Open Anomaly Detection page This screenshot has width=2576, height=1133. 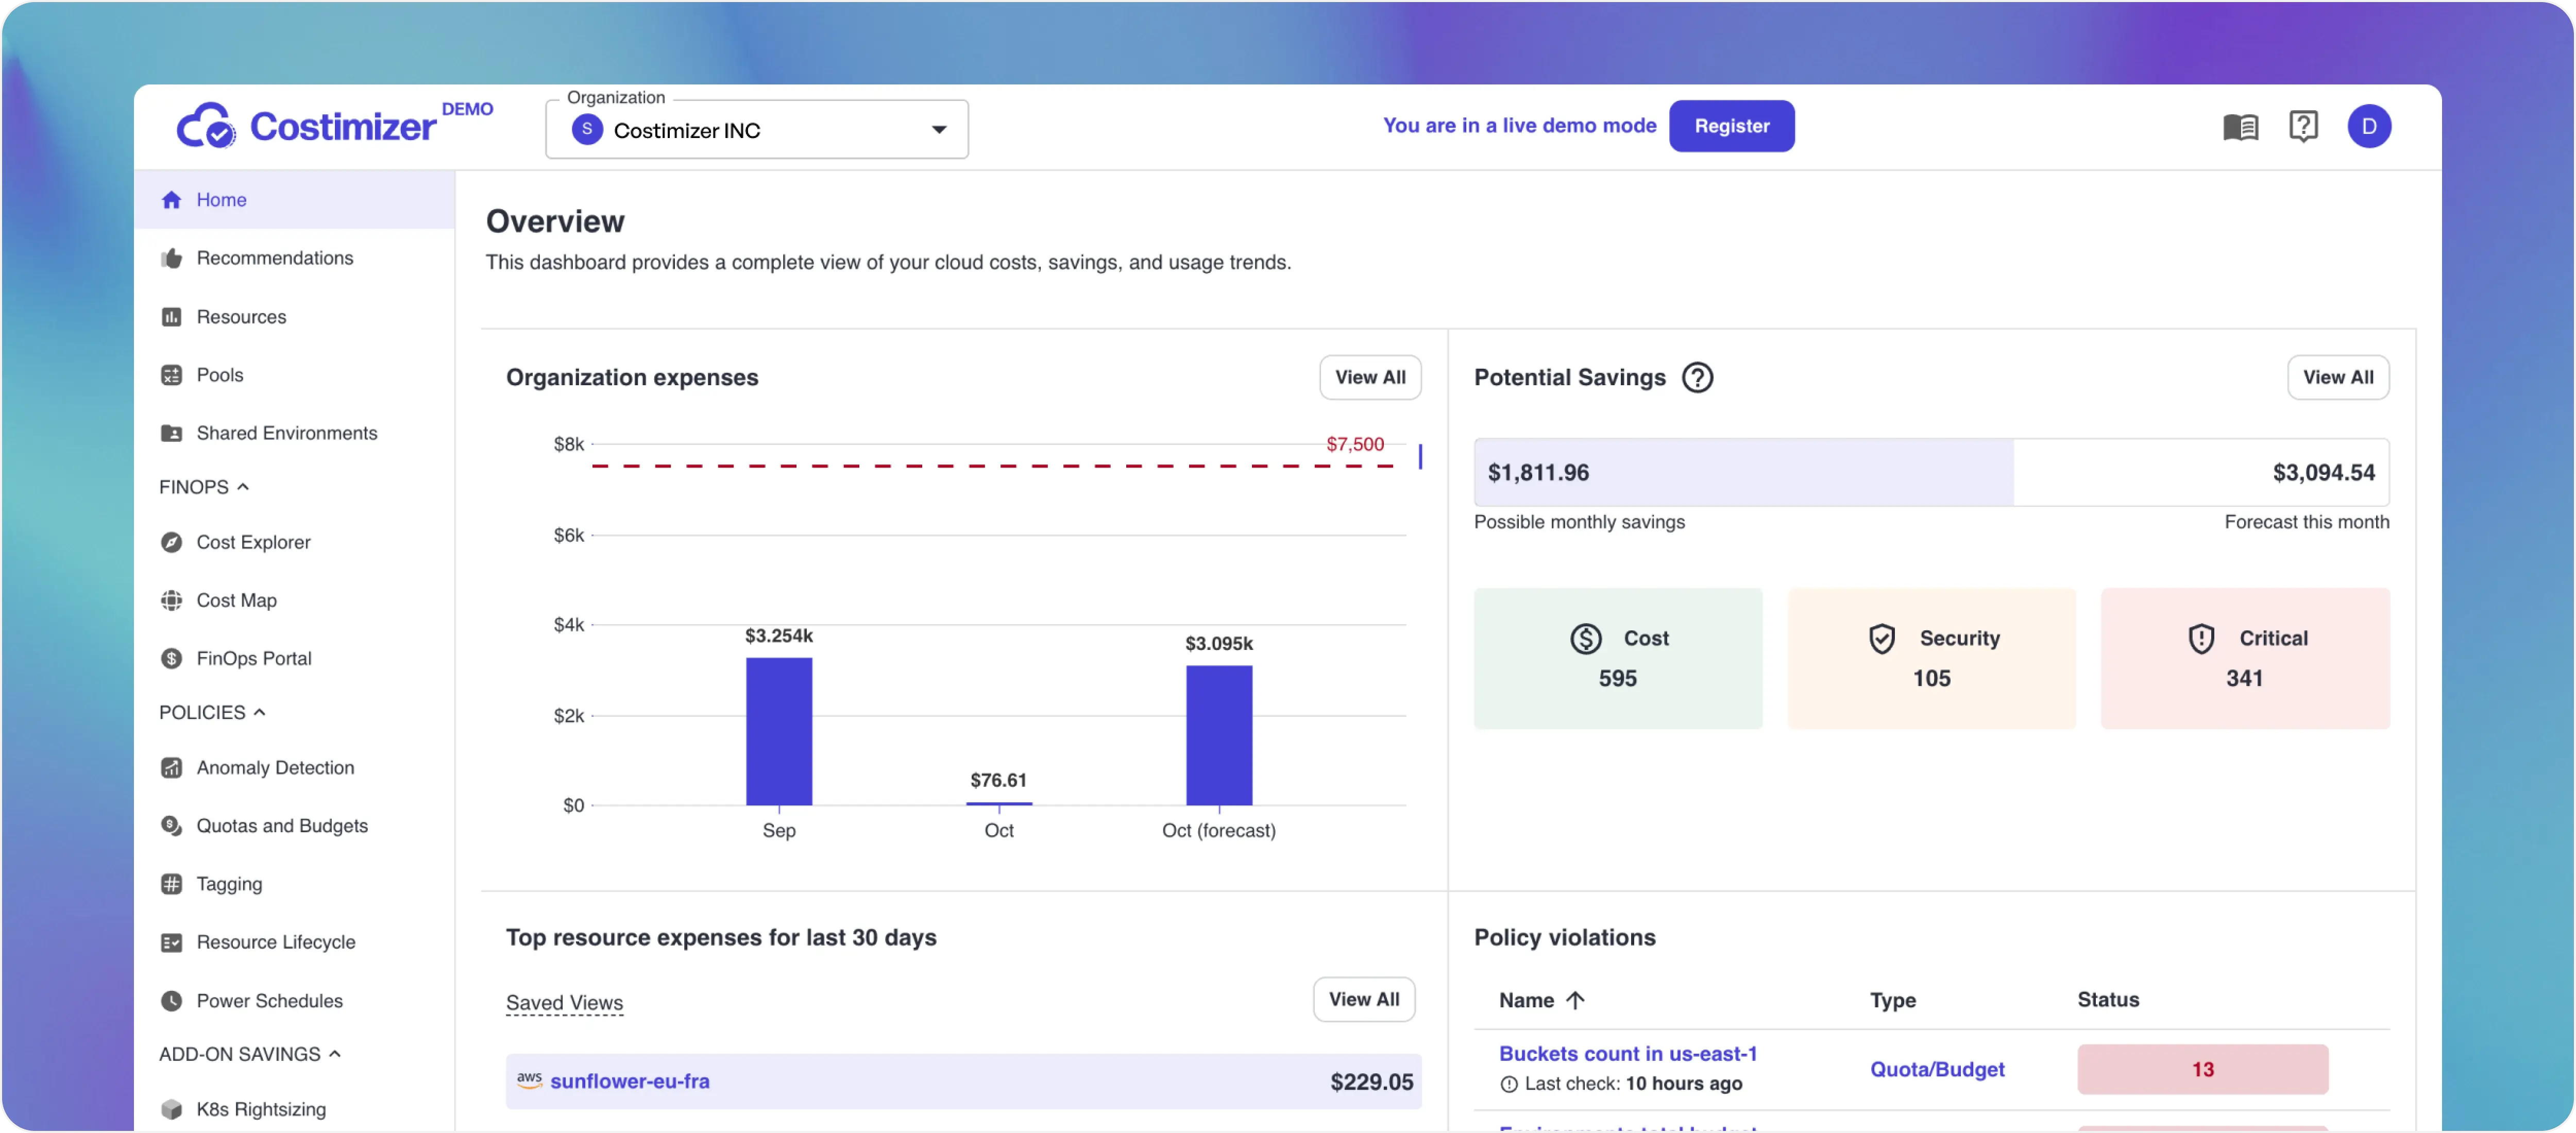pyautogui.click(x=275, y=768)
